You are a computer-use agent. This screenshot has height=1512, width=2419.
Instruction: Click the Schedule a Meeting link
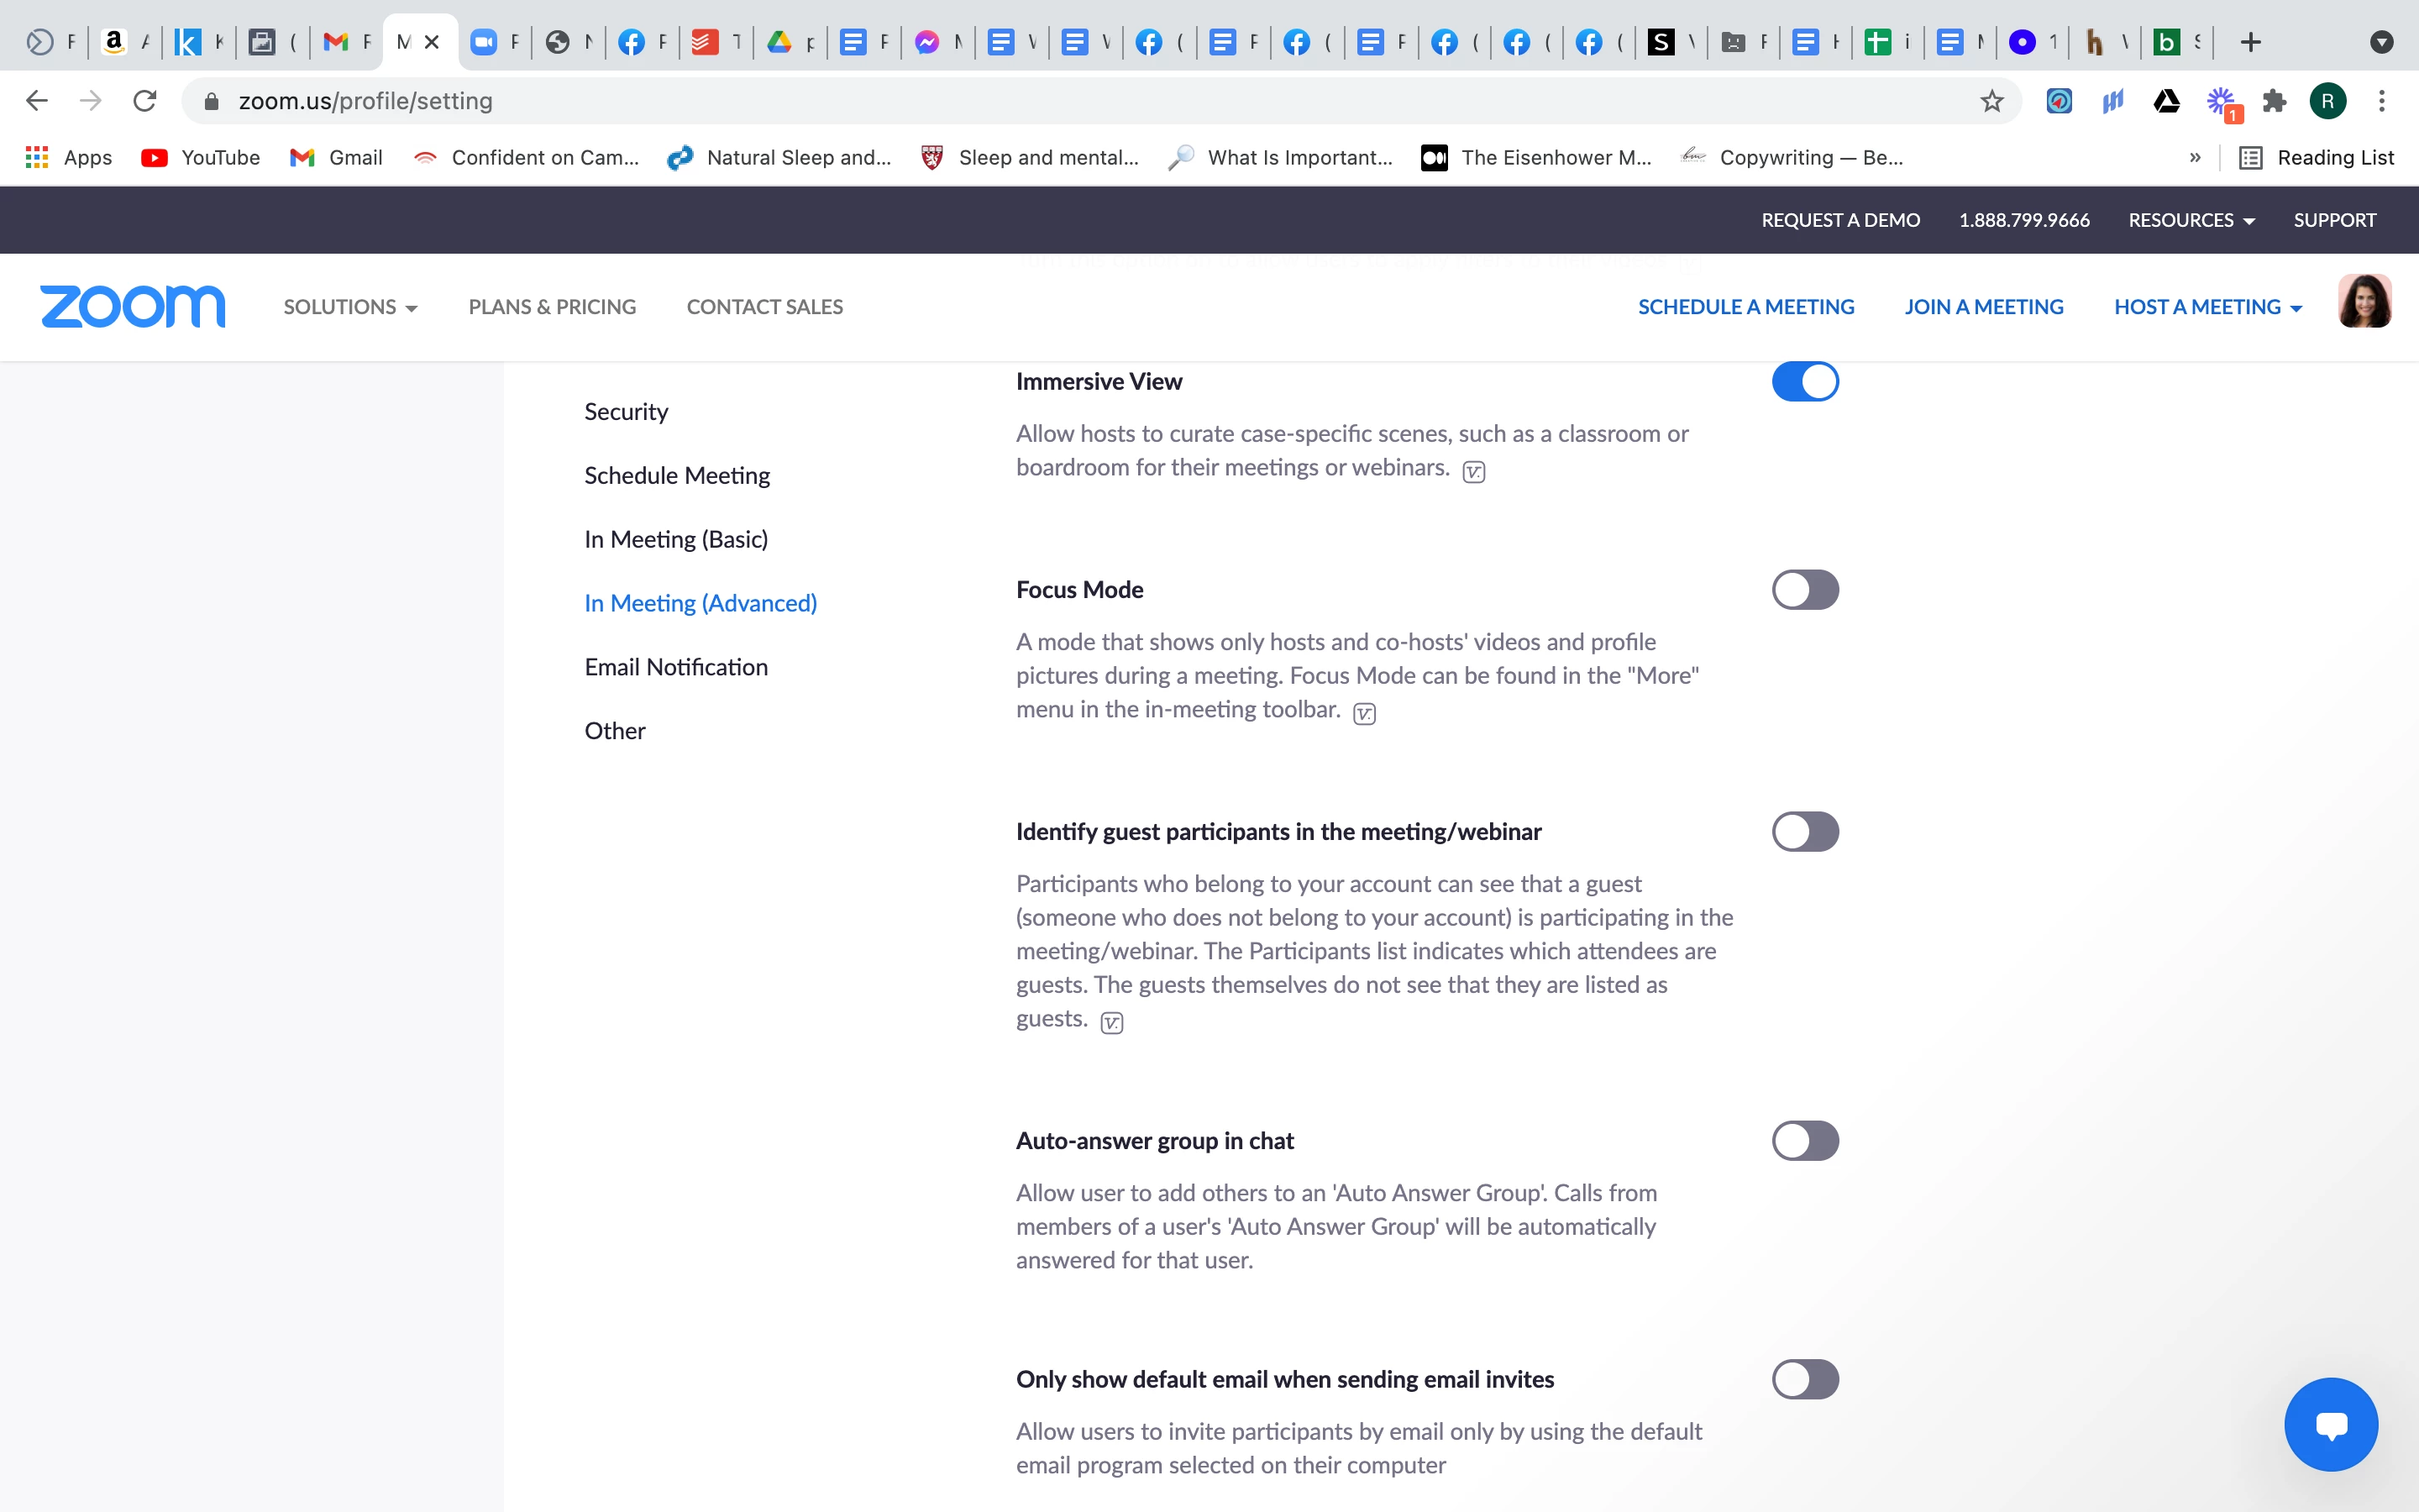[x=1745, y=307]
